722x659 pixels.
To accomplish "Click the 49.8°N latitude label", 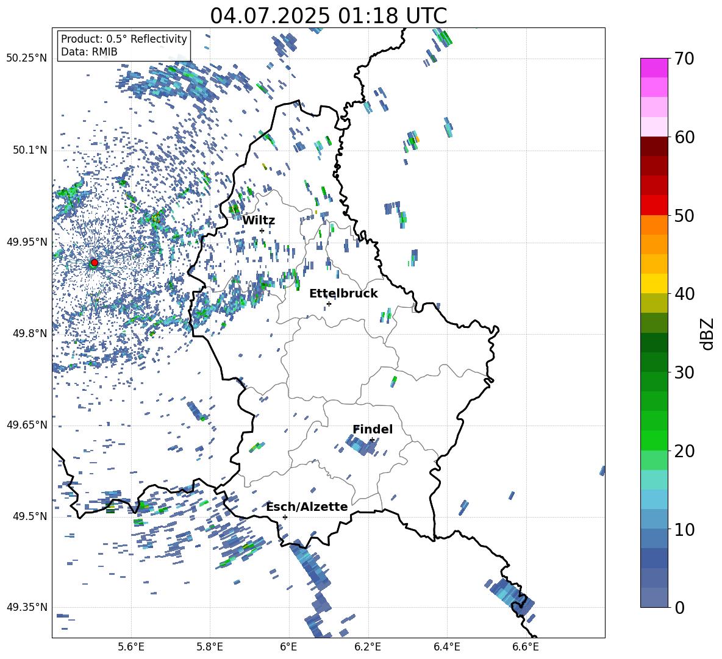I will pos(30,333).
